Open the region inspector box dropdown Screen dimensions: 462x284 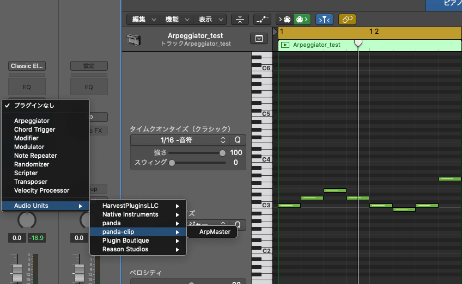(259, 39)
